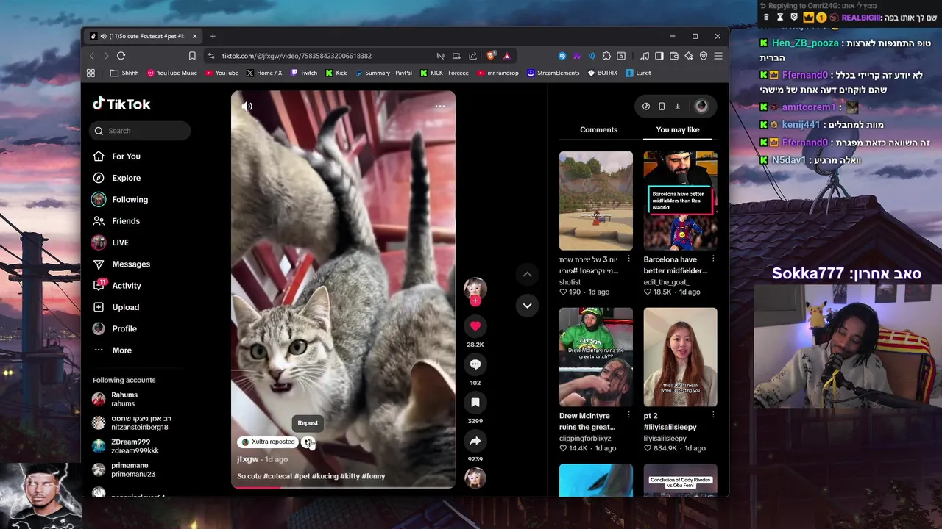Screen dimensions: 942x529
Task: Open the Twitch bookmark
Action: pos(304,73)
